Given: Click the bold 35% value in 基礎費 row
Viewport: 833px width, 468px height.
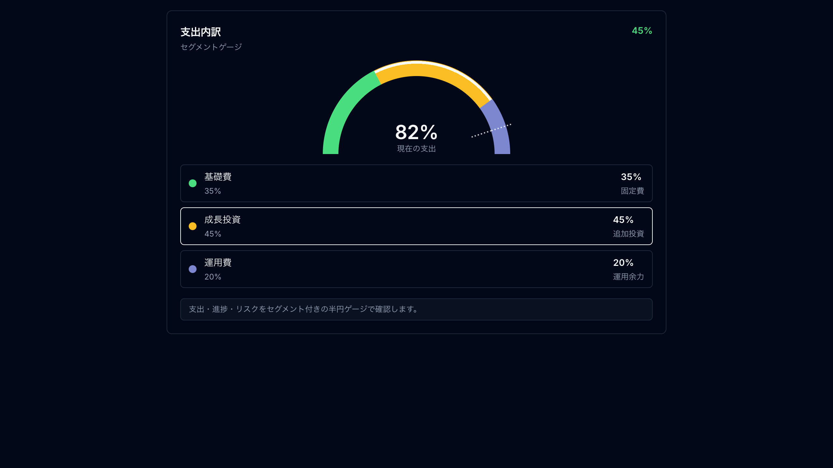Looking at the screenshot, I should [631, 177].
